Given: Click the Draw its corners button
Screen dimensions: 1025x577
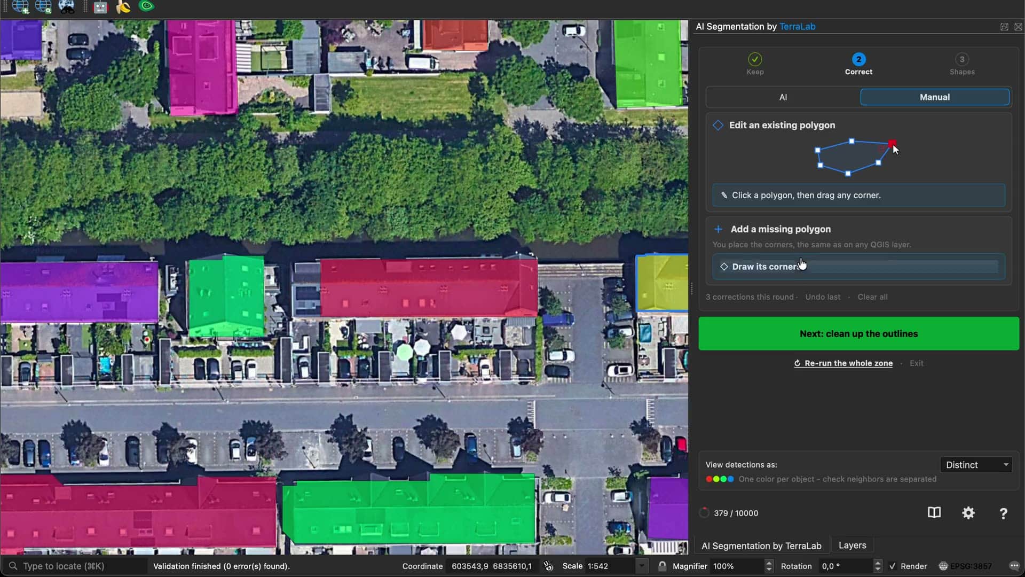Looking at the screenshot, I should [x=858, y=267].
